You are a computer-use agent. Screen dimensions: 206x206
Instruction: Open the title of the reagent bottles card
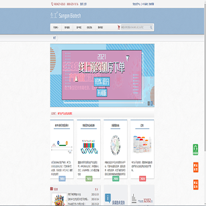(x=142, y=126)
